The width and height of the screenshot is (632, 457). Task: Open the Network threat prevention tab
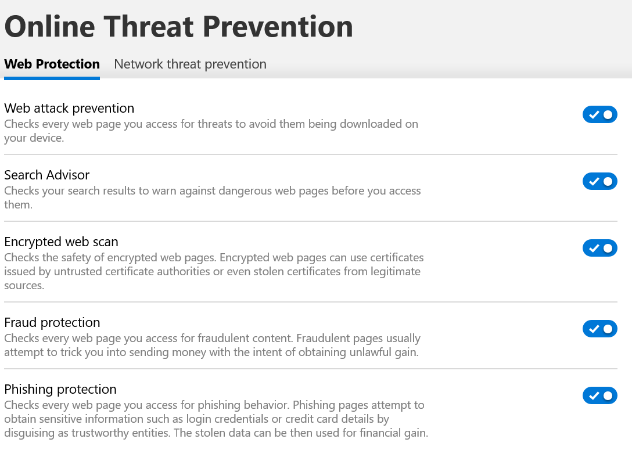[x=191, y=64]
